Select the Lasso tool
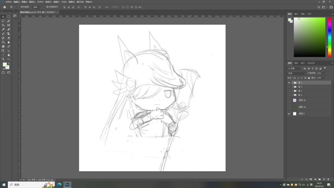This screenshot has width=334, height=188. click(3, 21)
